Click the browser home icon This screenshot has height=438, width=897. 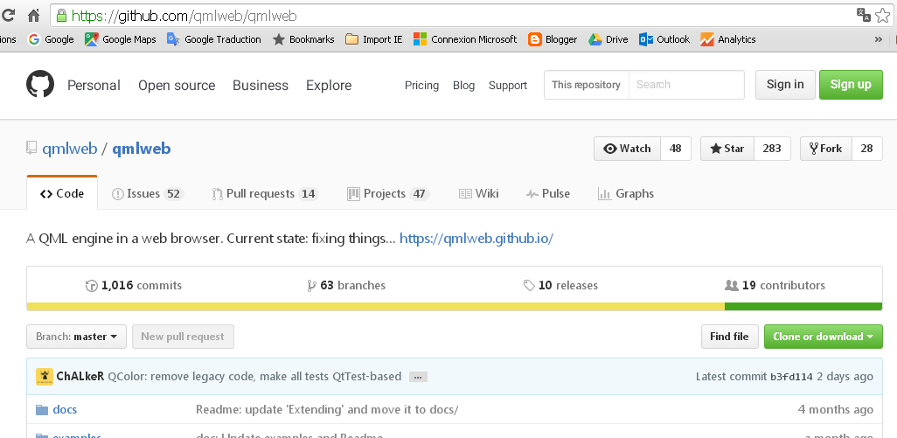tap(33, 15)
